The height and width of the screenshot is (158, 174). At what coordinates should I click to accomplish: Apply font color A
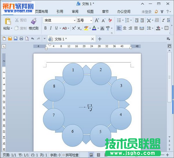coord(94,28)
